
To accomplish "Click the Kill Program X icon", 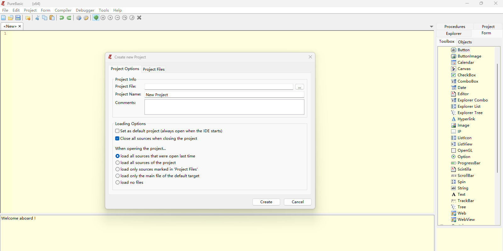I will click(x=139, y=18).
